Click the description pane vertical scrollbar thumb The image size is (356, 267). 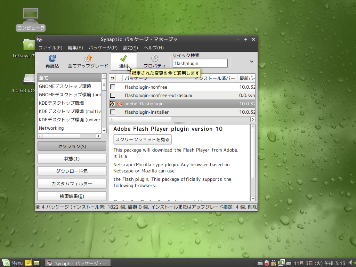click(253, 153)
